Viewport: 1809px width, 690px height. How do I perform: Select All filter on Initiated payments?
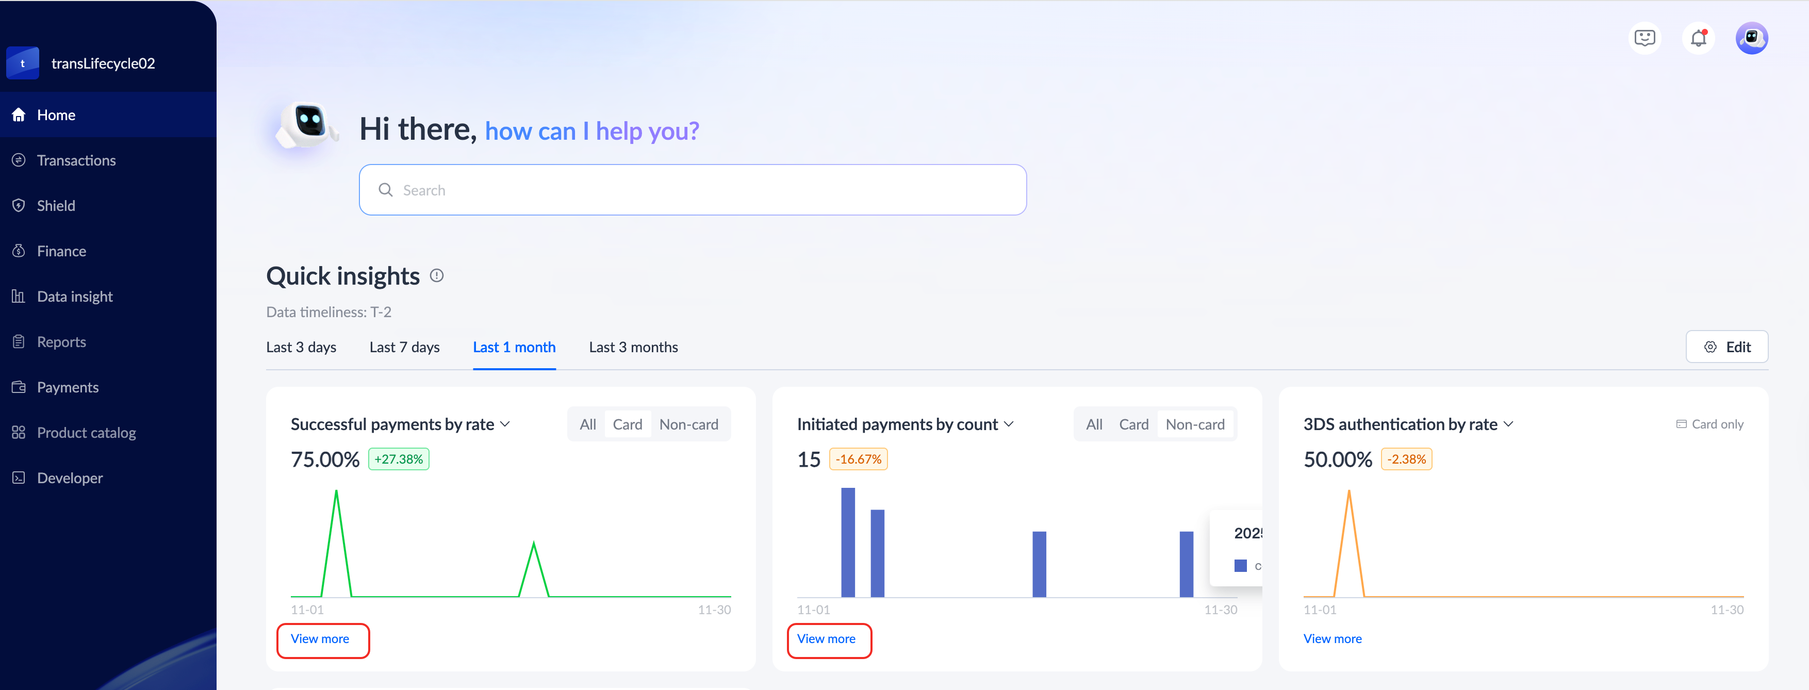tap(1093, 424)
